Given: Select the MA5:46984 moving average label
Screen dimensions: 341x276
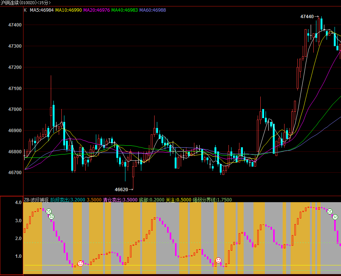Looking at the screenshot, I should [x=41, y=10].
